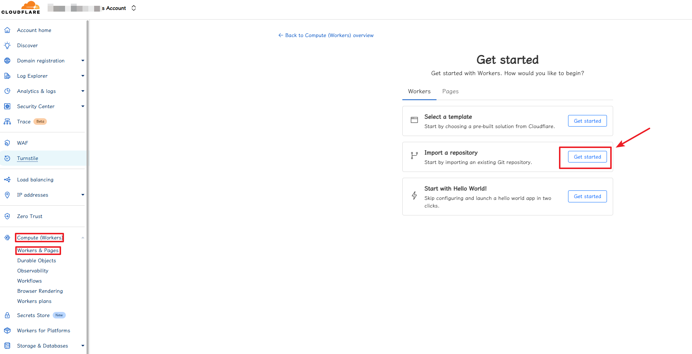Click the Cloudflare logo
Screen dimensions: 692x354
pos(21,8)
